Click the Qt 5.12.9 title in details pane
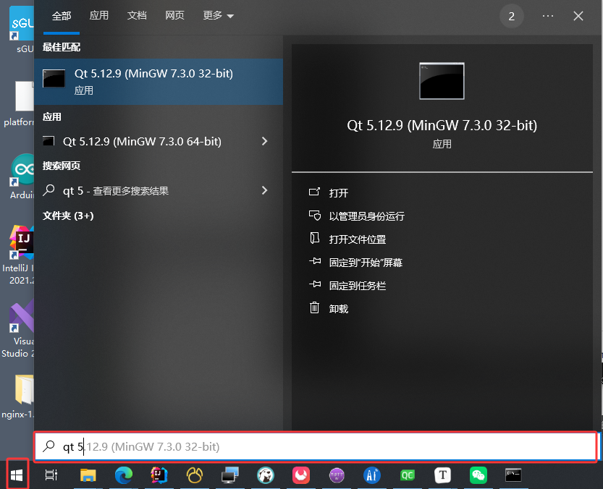Viewport: 603px width, 489px height. [442, 125]
